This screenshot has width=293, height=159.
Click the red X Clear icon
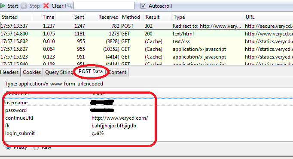click(x=46, y=6)
